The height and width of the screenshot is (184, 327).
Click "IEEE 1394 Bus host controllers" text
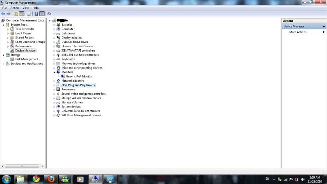click(80, 55)
